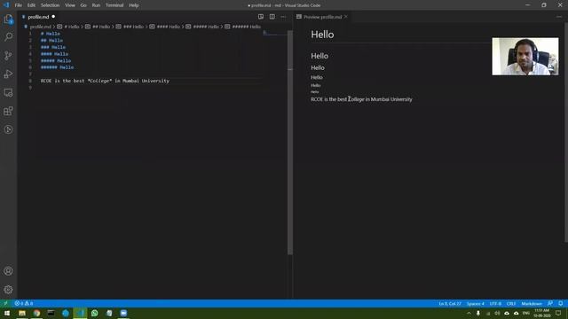568x319 pixels.
Task: Click the Open Preview to the Side icon
Action: pyautogui.click(x=261, y=17)
